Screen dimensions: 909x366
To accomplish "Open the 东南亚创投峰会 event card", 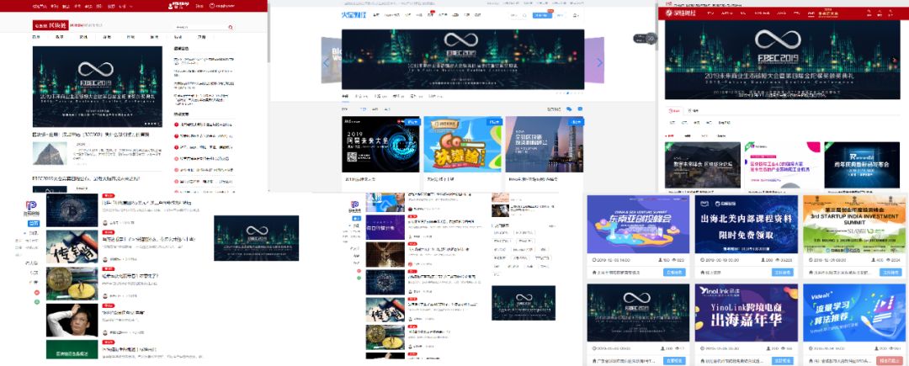I will tap(636, 222).
